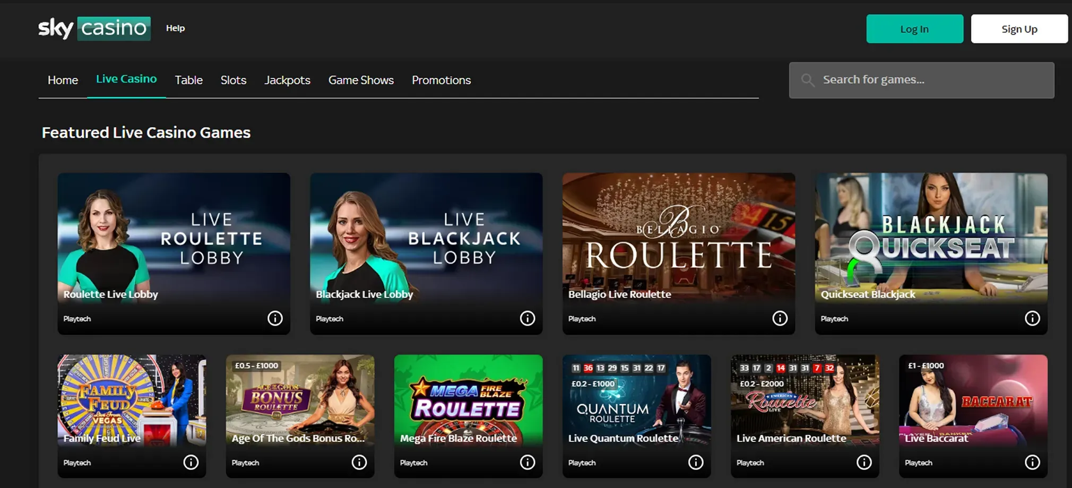Open the Help link
This screenshot has width=1072, height=488.
tap(175, 28)
